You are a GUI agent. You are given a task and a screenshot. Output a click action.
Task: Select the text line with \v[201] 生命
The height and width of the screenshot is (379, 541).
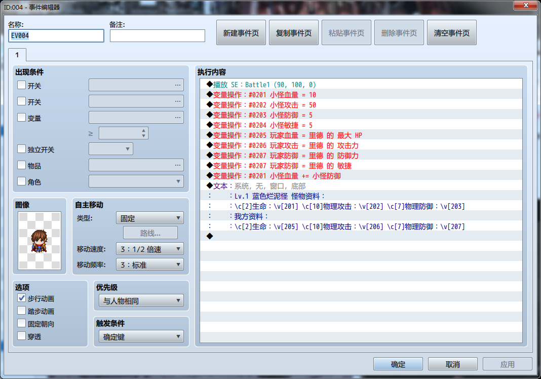(361, 206)
